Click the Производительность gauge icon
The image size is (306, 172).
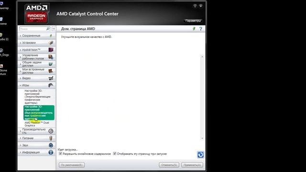51,131
